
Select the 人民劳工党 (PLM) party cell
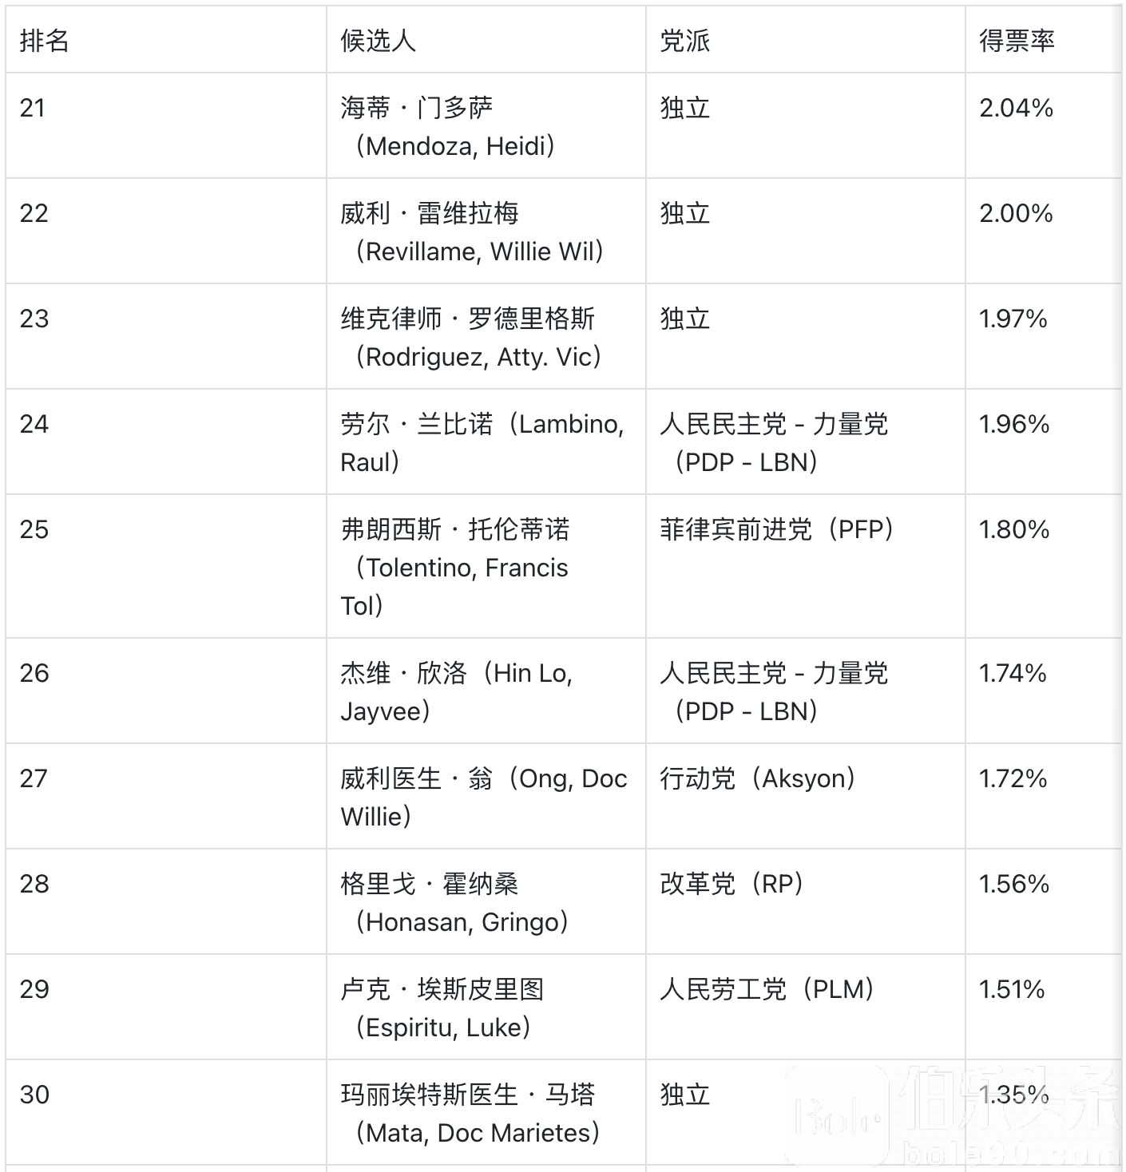coord(767,989)
